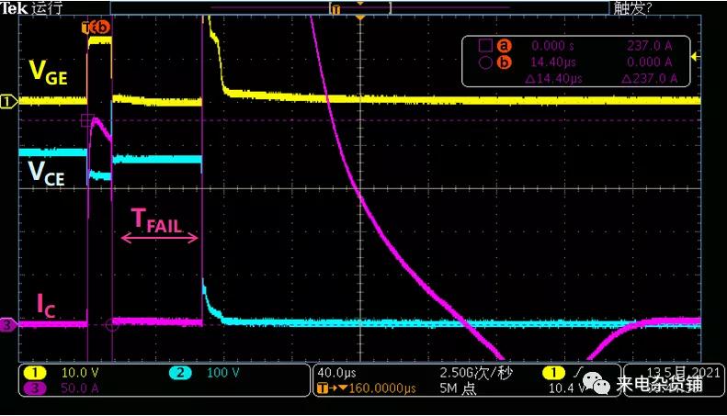Click the Δ237.0 A delta readout
Image resolution: width=727 pixels, height=416 pixels.
click(649, 79)
